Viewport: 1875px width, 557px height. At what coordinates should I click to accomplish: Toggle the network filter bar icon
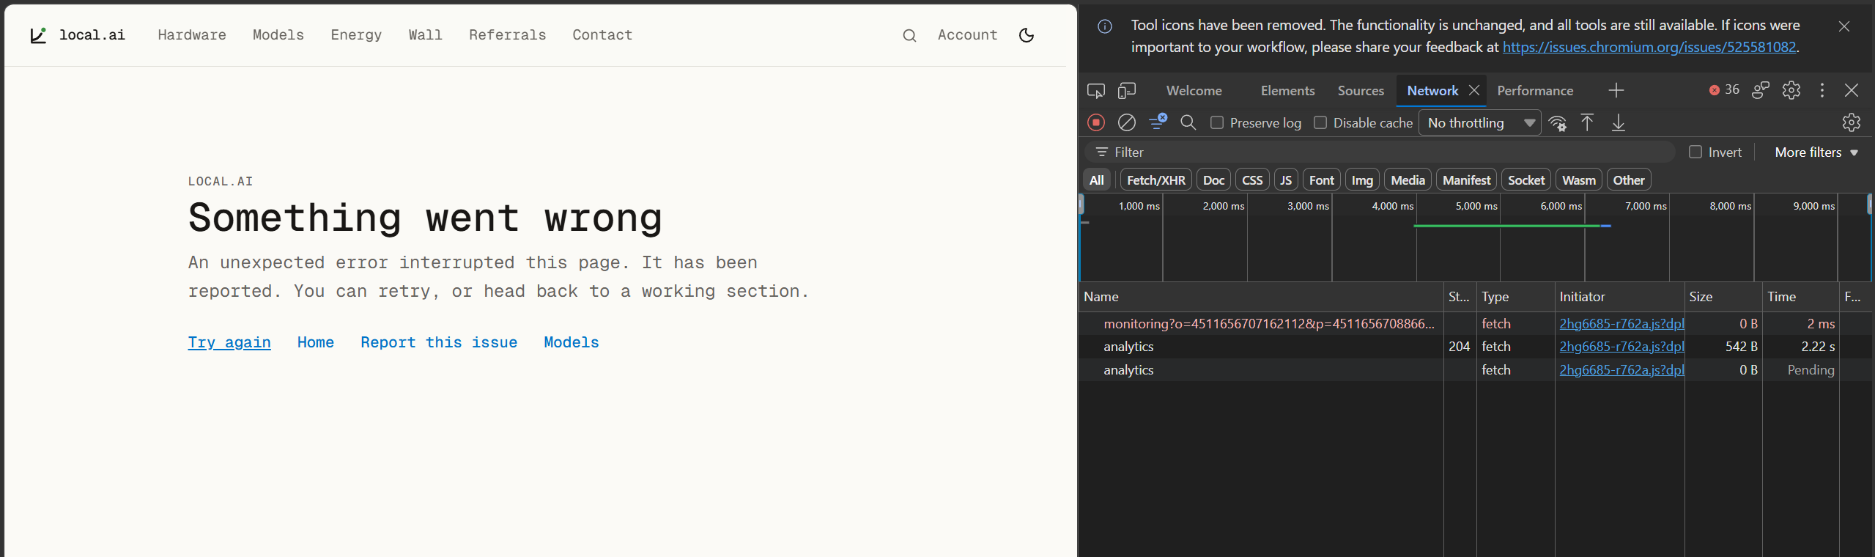[x=1158, y=122]
